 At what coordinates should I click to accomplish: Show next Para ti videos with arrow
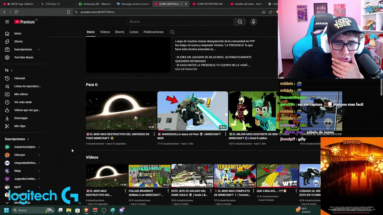coord(341,111)
